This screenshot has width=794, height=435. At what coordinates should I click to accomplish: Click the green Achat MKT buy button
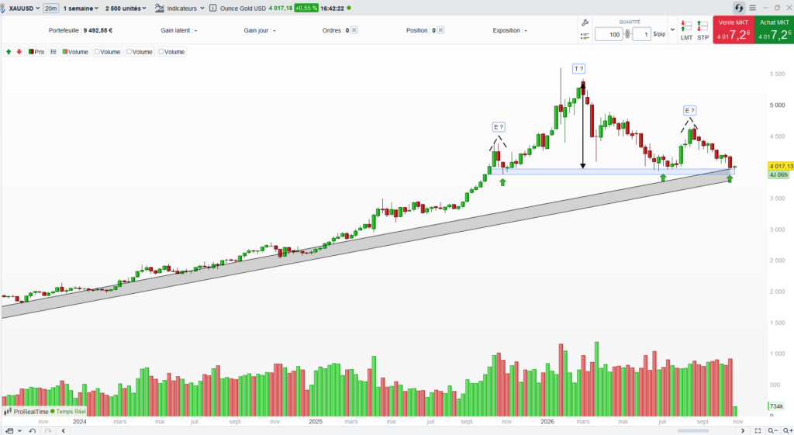[x=774, y=29]
